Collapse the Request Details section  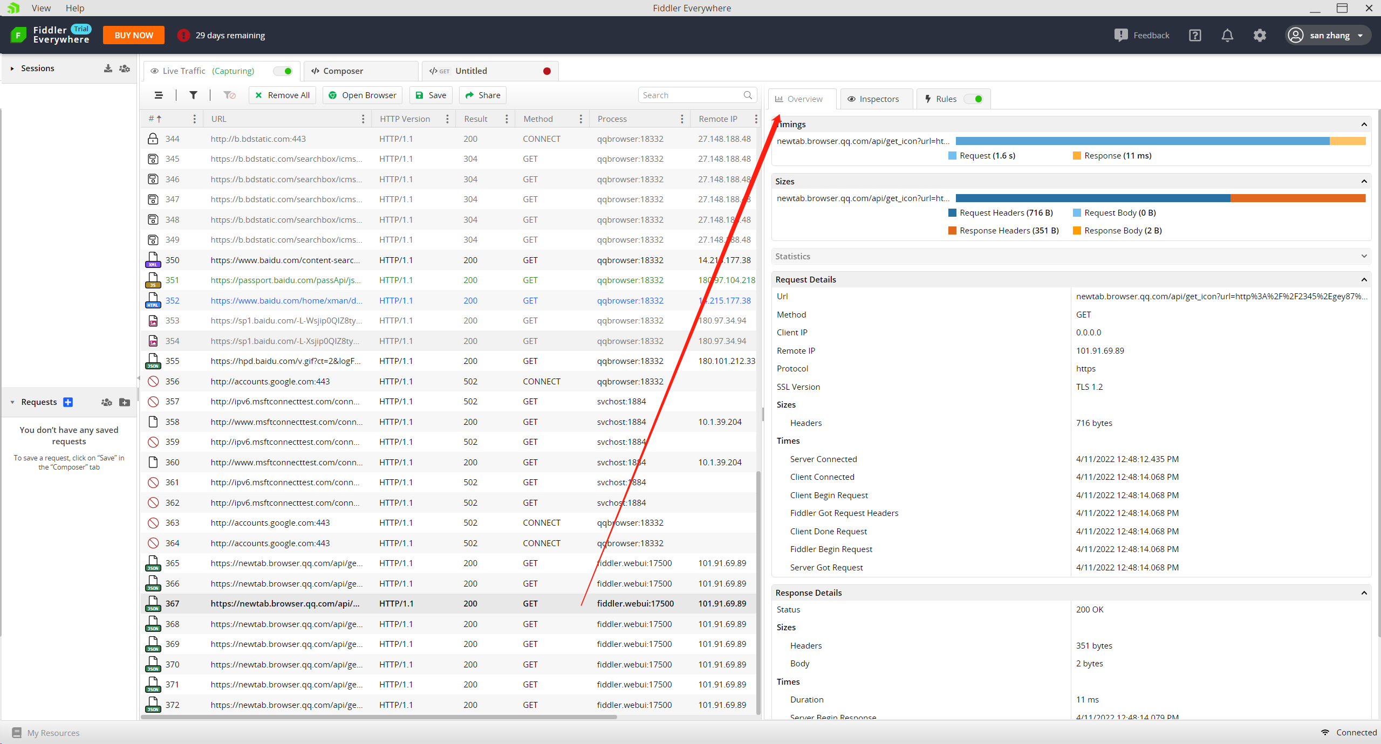pos(1364,280)
